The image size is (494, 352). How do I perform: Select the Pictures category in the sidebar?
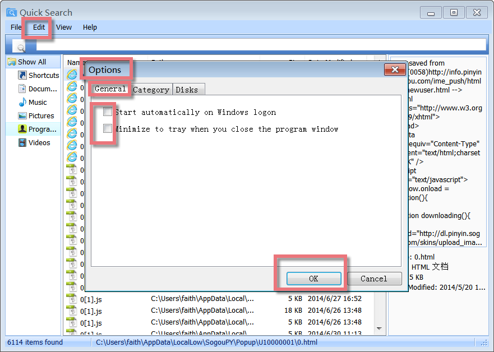(36, 115)
